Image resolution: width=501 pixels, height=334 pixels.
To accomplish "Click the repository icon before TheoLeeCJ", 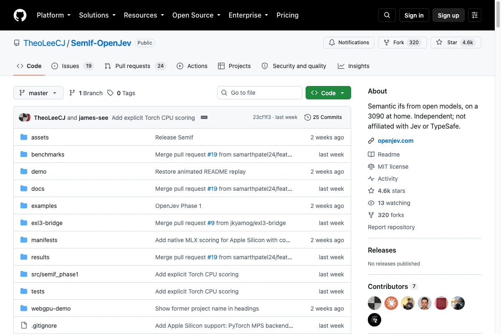I will click(17, 43).
